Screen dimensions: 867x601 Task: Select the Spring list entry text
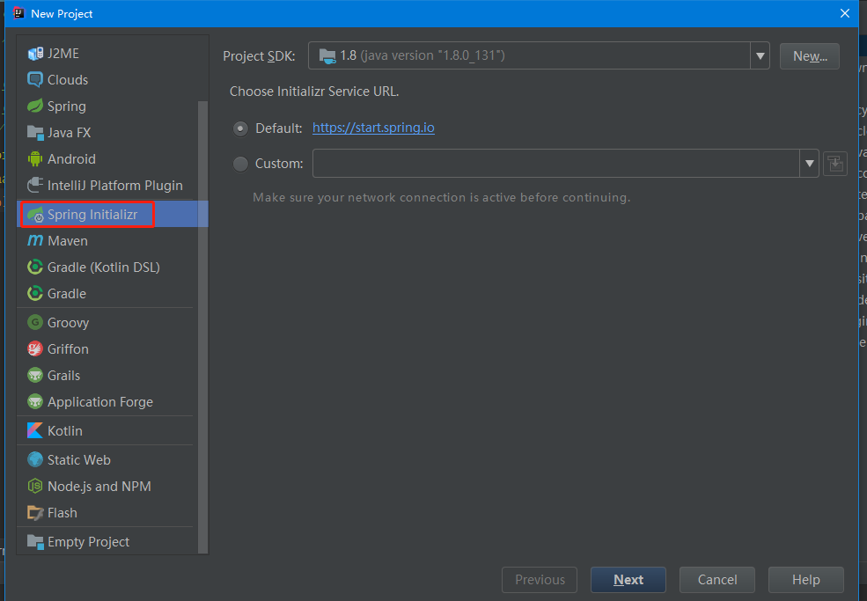tap(67, 106)
